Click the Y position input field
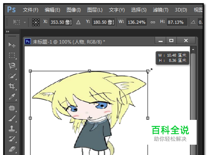Viewport: 207px width, 155px height. [x=103, y=22]
